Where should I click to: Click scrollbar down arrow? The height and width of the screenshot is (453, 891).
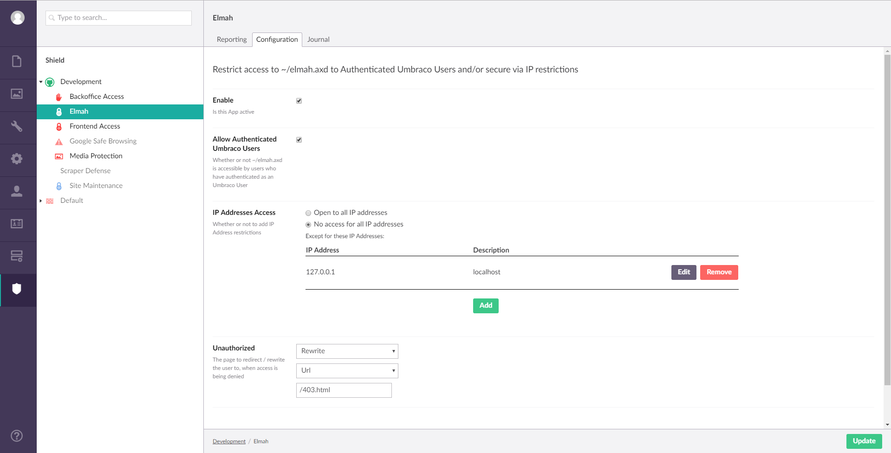(887, 425)
